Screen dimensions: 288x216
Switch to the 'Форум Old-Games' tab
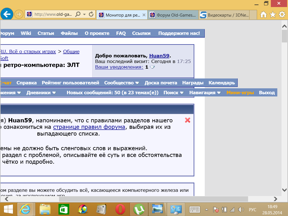(x=173, y=15)
